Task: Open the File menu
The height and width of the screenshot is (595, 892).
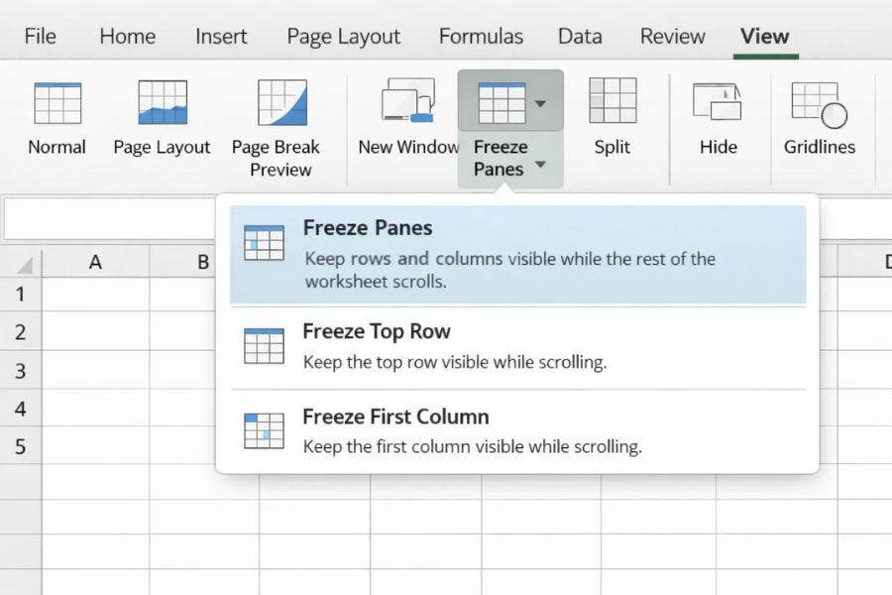Action: point(40,36)
